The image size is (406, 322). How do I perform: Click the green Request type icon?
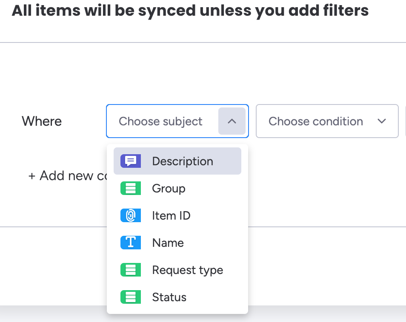[x=131, y=270]
